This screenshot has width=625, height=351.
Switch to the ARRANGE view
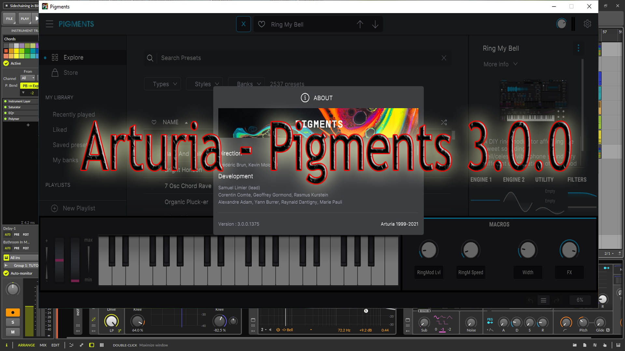[x=26, y=345]
